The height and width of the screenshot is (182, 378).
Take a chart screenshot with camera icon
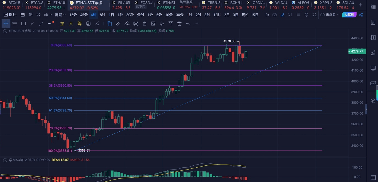pos(274,15)
